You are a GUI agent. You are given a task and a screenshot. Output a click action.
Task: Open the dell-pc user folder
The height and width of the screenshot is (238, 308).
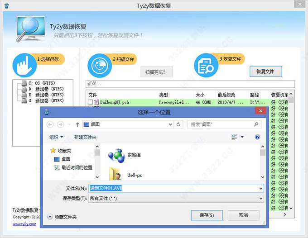(125, 175)
